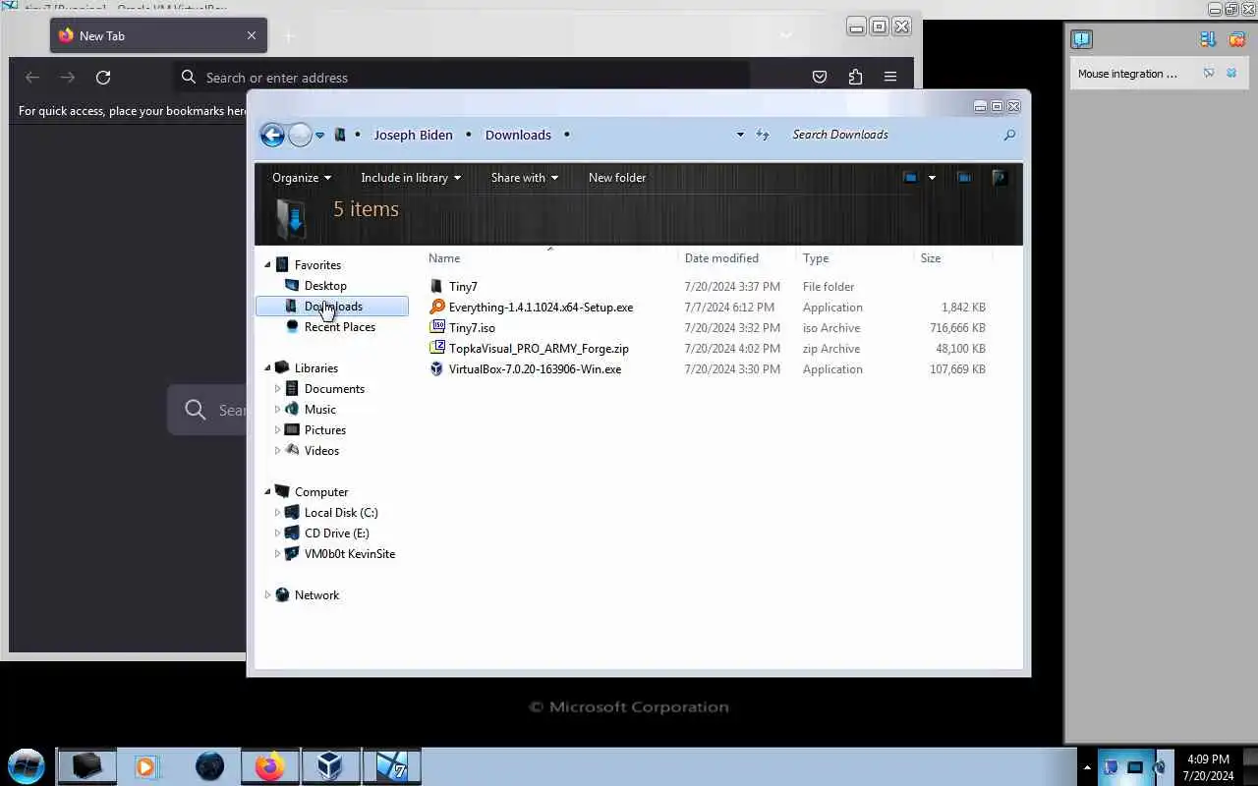Open Explorer help icon
1258x786 pixels.
click(1000, 178)
